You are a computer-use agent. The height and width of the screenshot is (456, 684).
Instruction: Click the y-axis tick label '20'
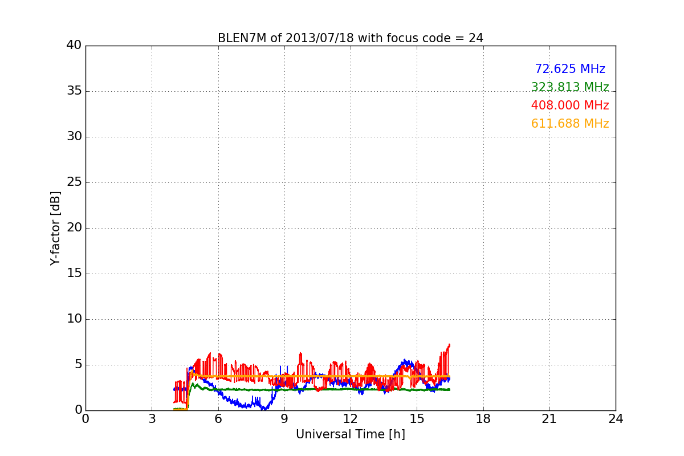pyautogui.click(x=74, y=228)
